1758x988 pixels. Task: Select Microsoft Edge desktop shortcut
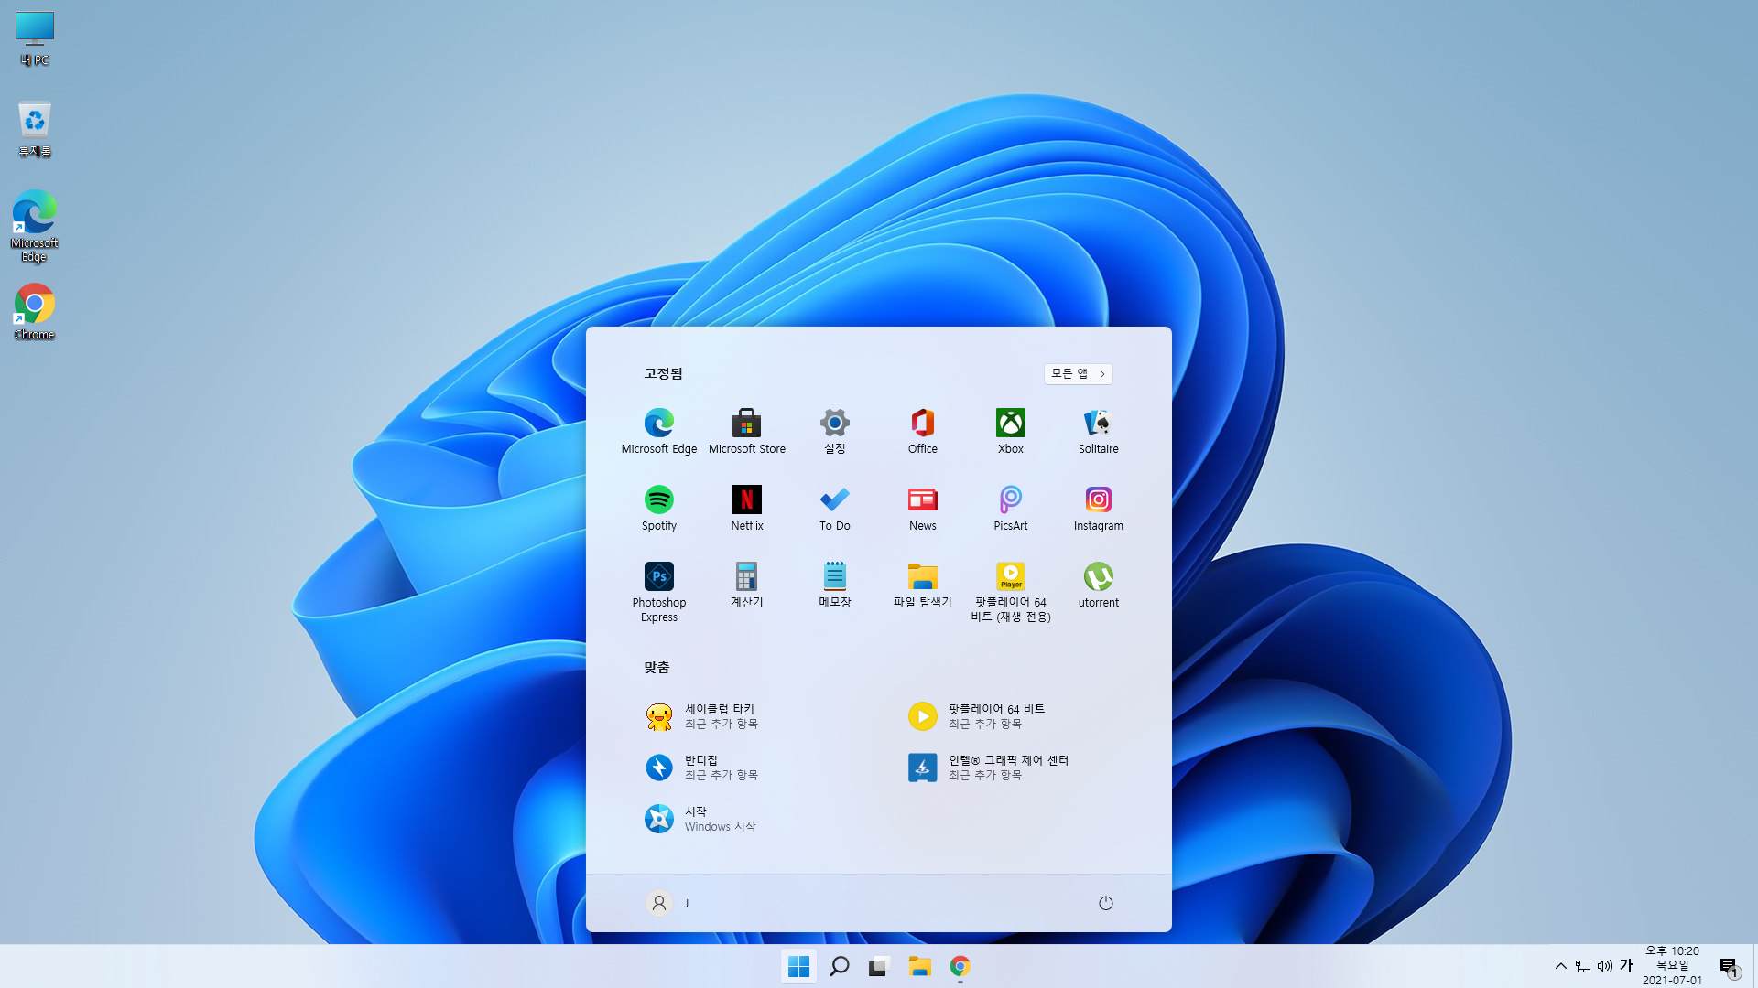pyautogui.click(x=35, y=226)
